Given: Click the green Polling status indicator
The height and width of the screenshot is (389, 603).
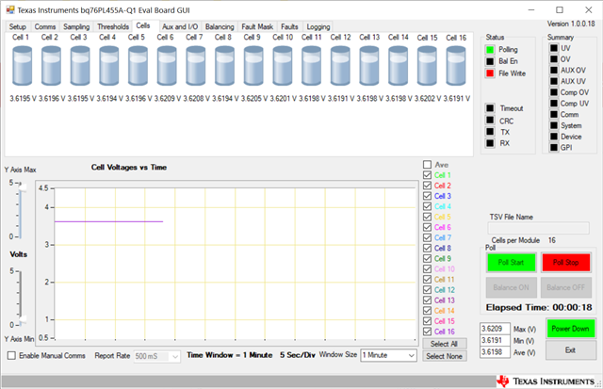Looking at the screenshot, I should click(x=490, y=50).
